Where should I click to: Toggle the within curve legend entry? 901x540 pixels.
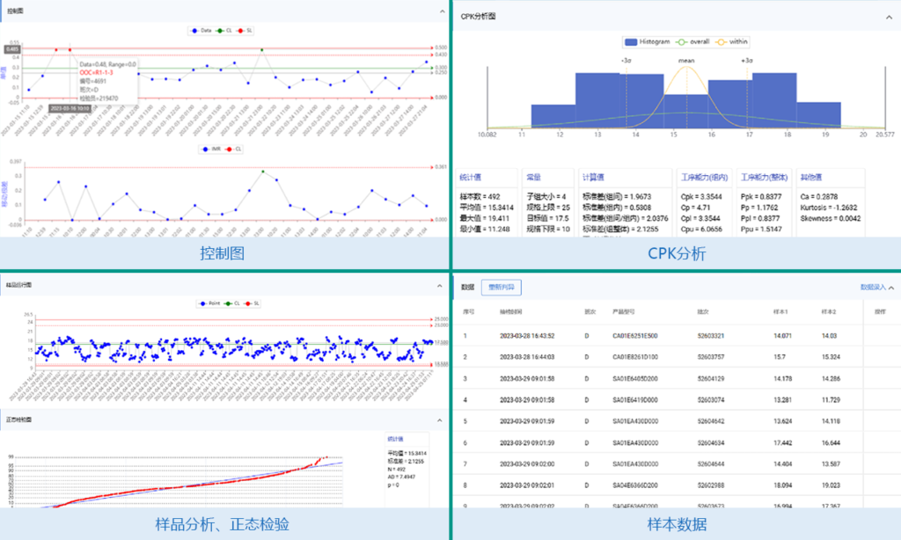731,42
